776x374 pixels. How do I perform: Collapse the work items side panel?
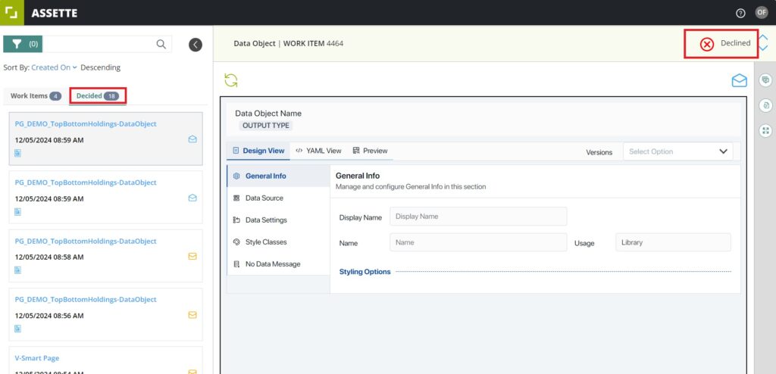coord(196,45)
